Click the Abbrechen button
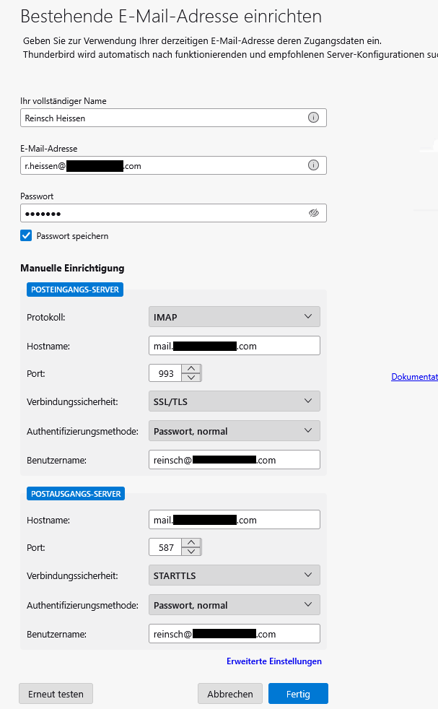The height and width of the screenshot is (709, 438). coord(229,694)
